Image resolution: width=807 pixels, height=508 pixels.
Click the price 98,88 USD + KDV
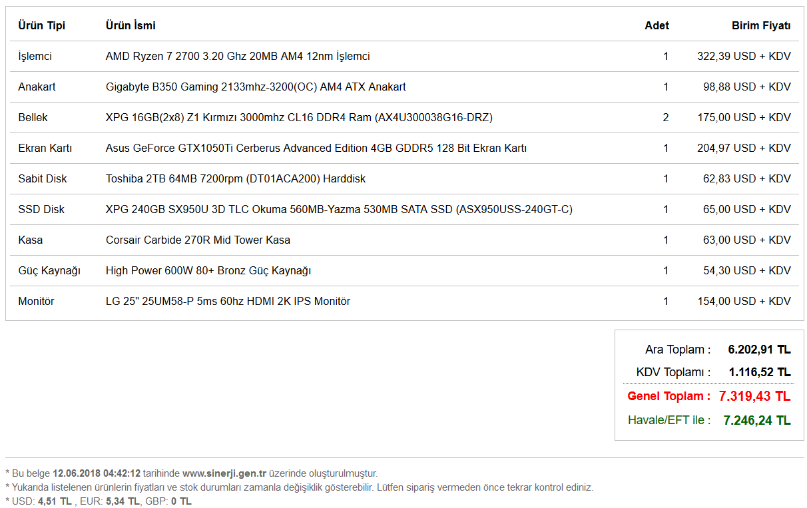(747, 87)
